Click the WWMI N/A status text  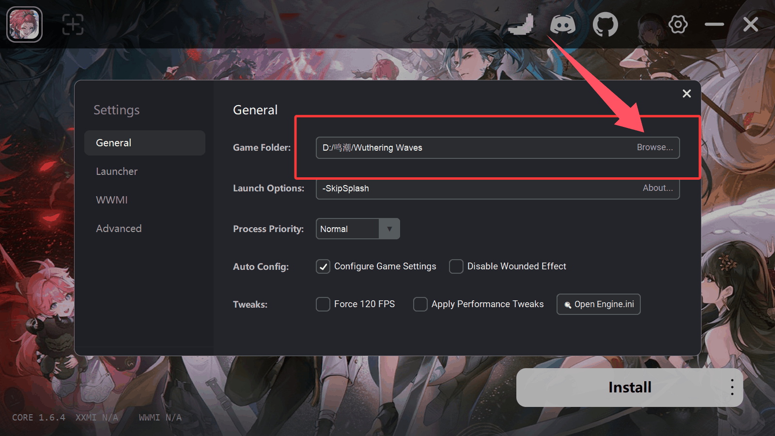pyautogui.click(x=160, y=418)
